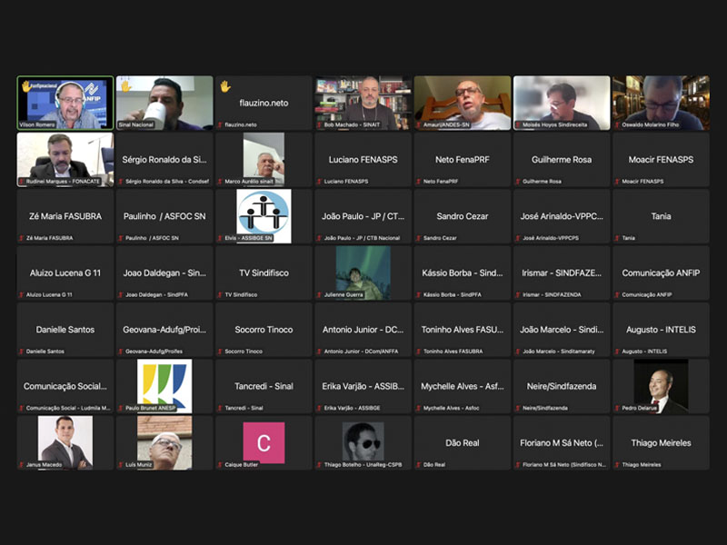Image resolution: width=727 pixels, height=545 pixels.
Task: Click Paulo Brunet ANESP's striped logo avatar
Action: point(164,383)
